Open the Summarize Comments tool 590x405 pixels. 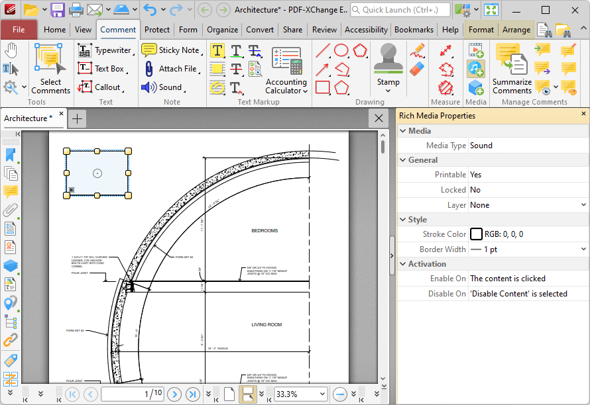(x=512, y=69)
